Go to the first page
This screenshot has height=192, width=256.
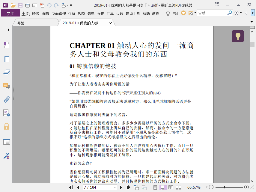(x=71, y=187)
